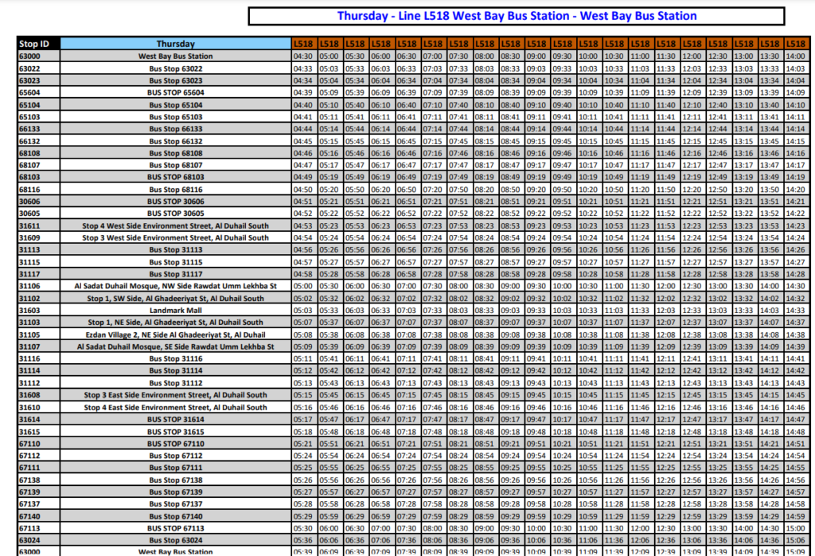The height and width of the screenshot is (556, 815).
Task: Click the Thursday Line L518 title banner
Action: 517,16
